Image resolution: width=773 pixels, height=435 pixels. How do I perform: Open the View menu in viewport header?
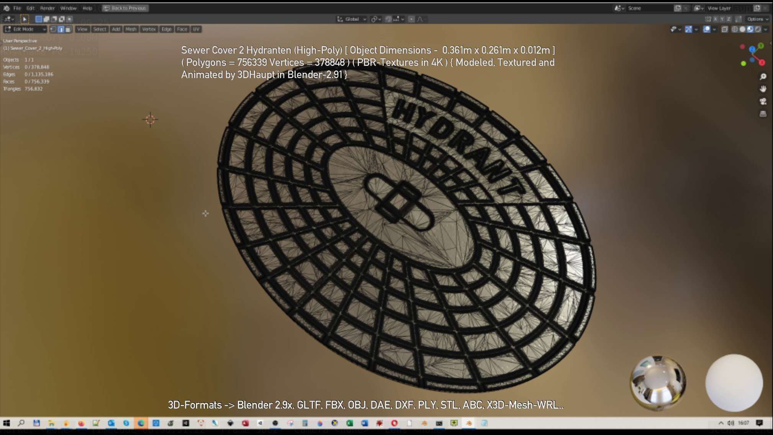[82, 29]
